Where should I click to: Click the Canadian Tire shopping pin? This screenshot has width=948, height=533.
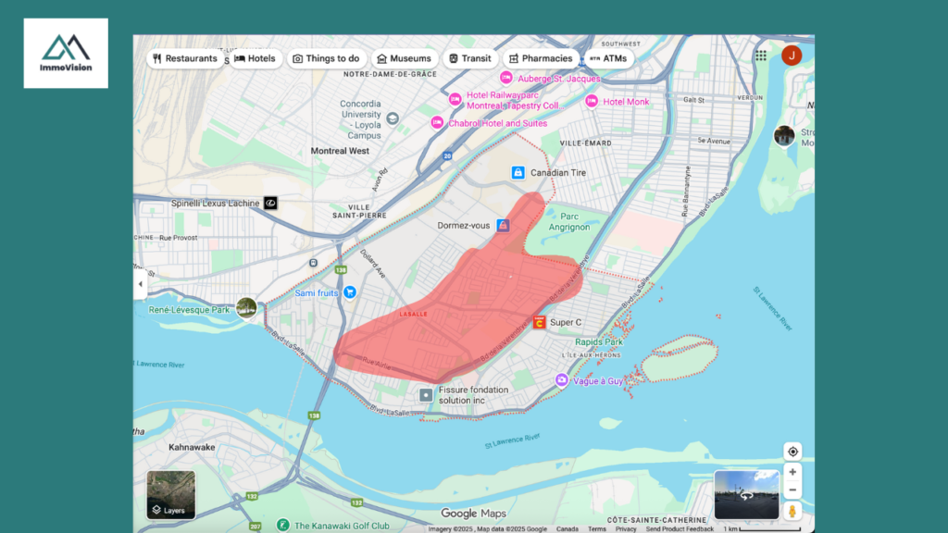[518, 172]
